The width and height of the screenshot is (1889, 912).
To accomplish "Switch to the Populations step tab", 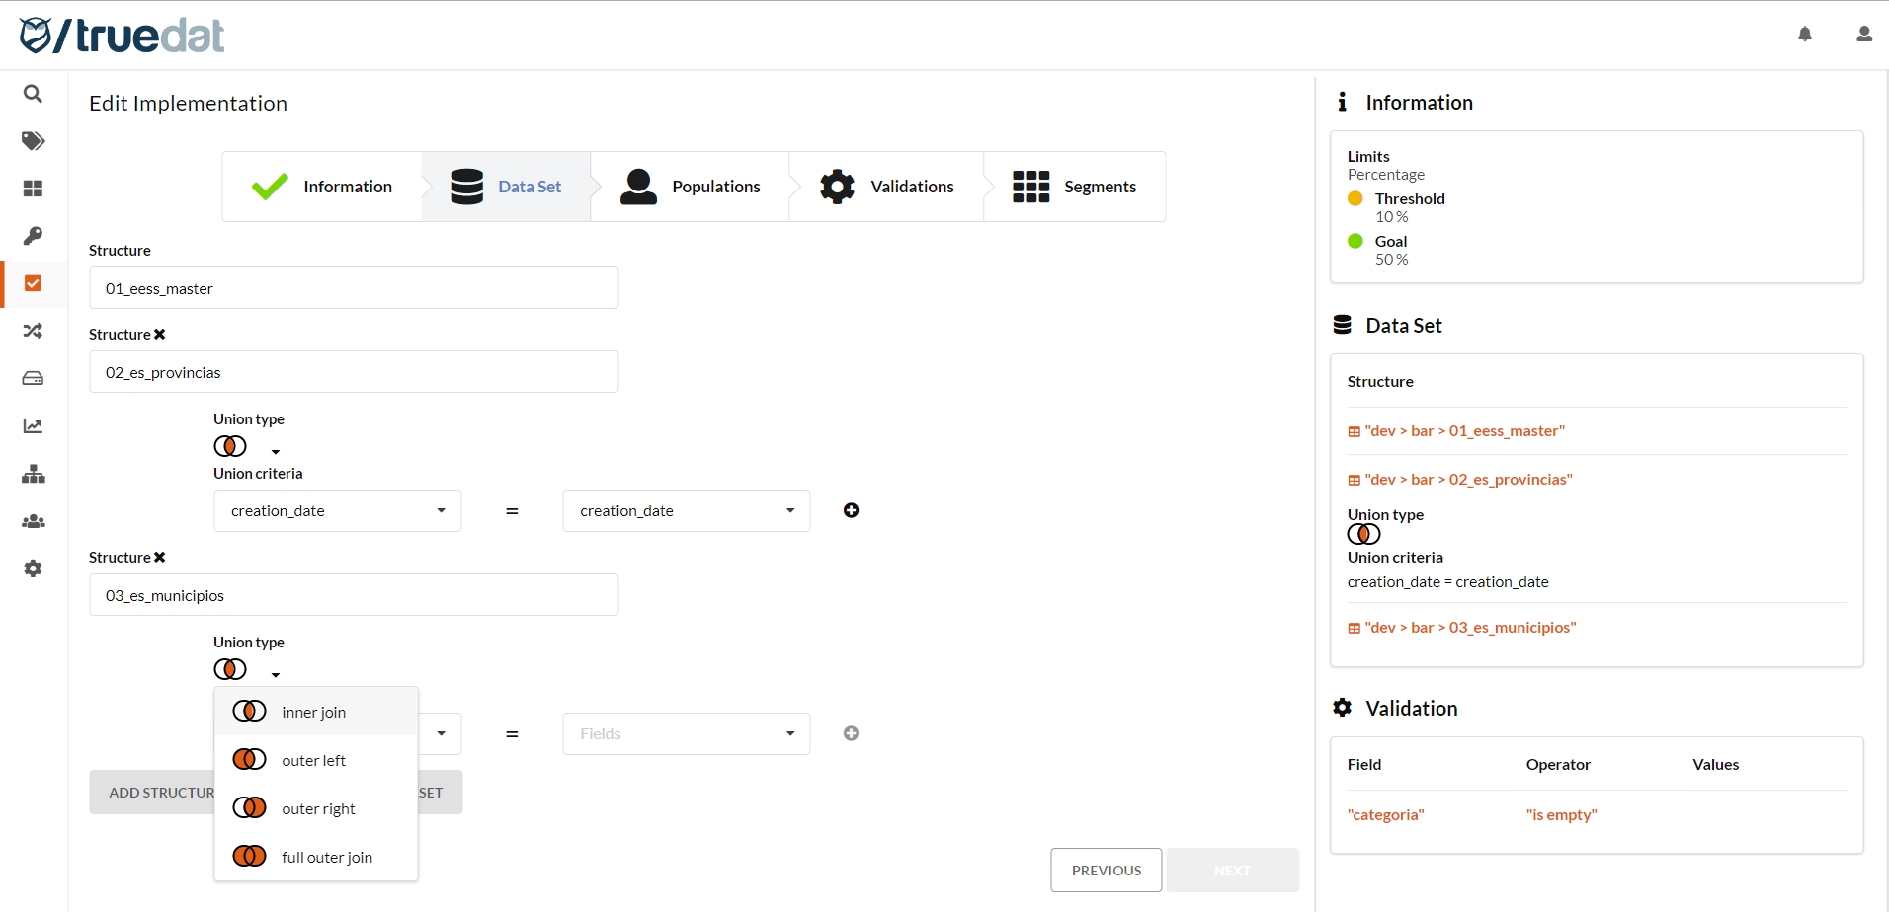I will click(x=691, y=187).
